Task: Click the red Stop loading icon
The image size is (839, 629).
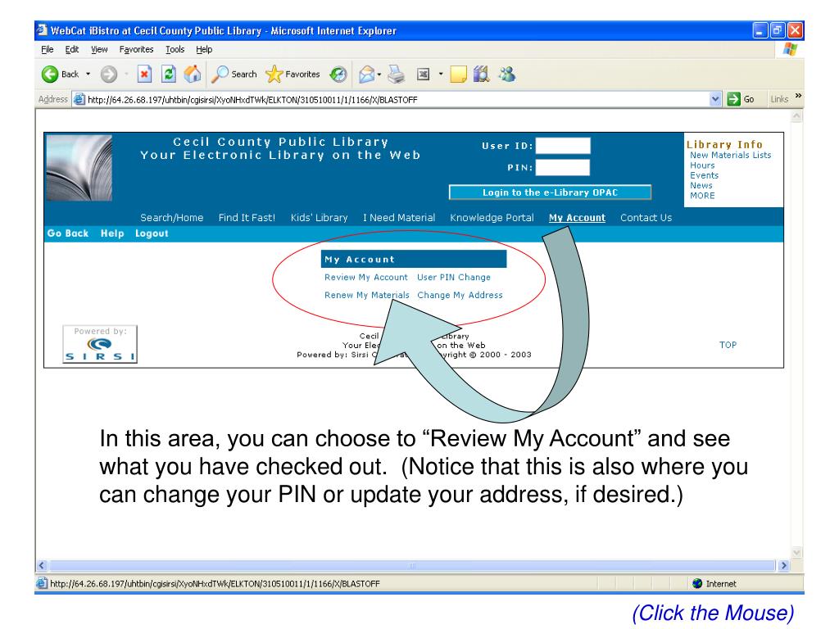Action: pyautogui.click(x=144, y=74)
